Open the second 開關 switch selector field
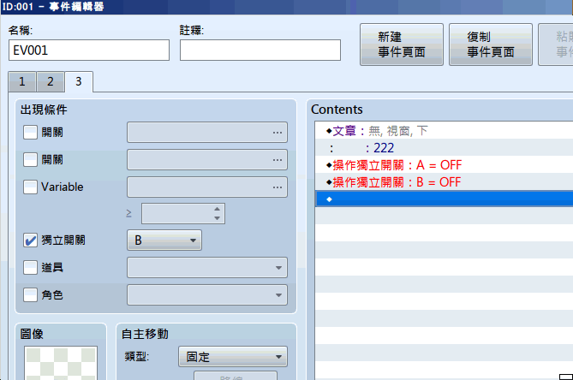 [206, 159]
